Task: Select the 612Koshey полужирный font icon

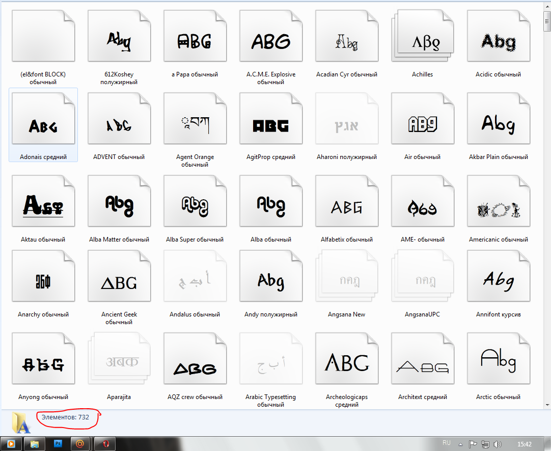Action: point(119,36)
